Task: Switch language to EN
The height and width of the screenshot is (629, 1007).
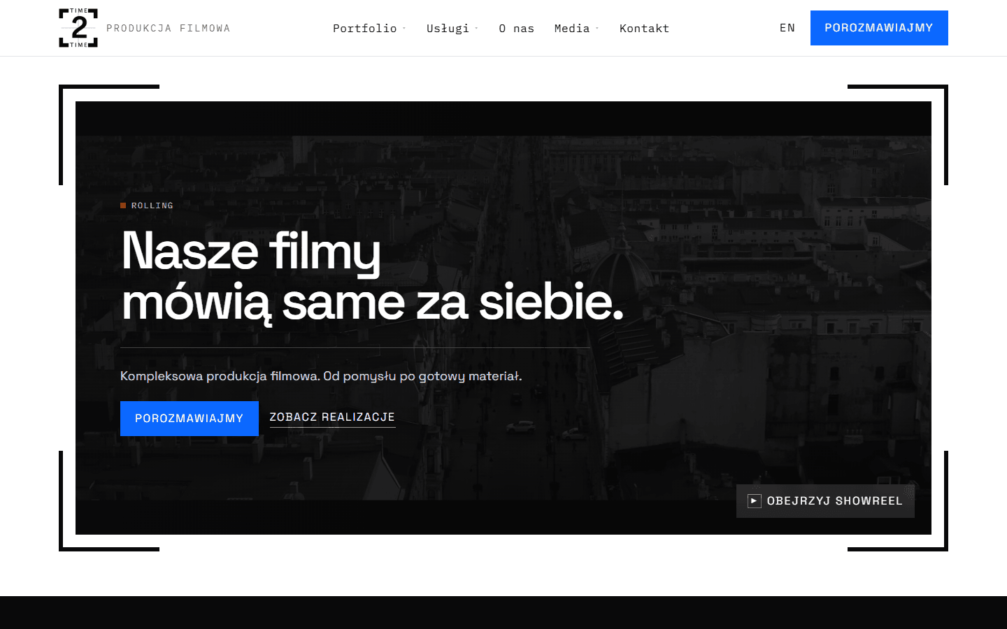Action: 787,28
